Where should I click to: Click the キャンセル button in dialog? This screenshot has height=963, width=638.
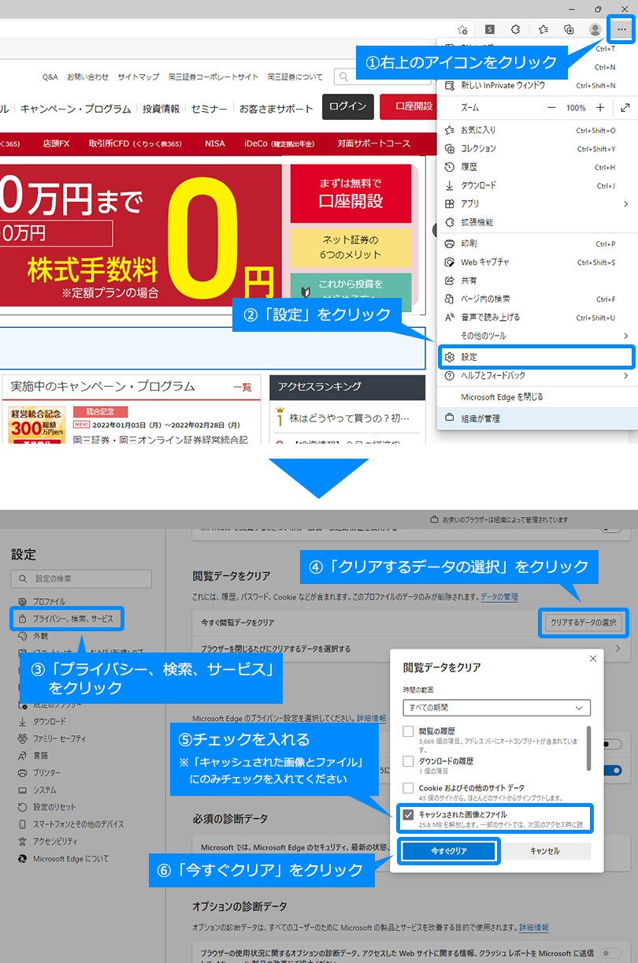tap(545, 851)
